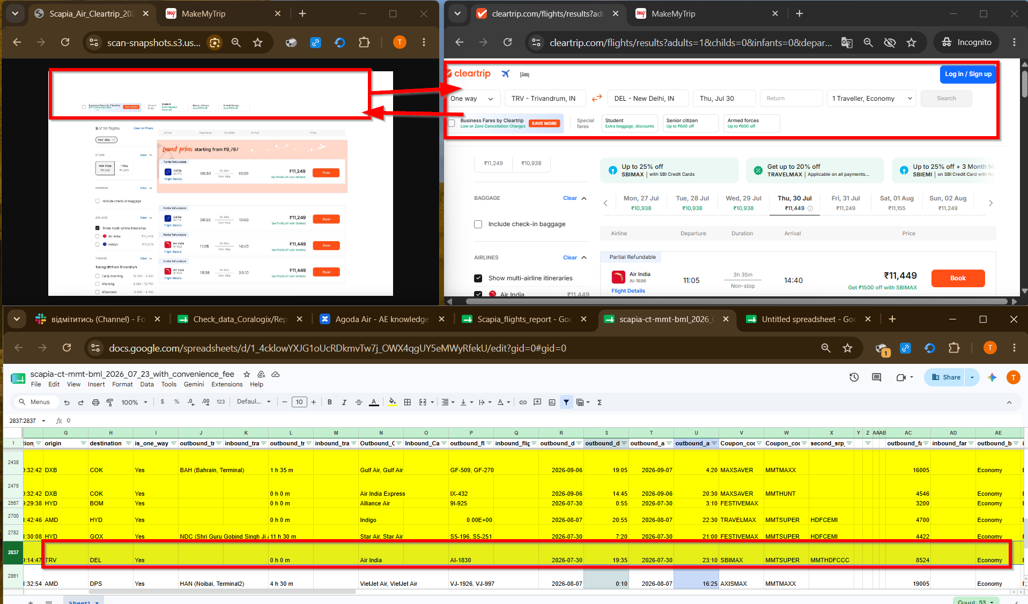The height and width of the screenshot is (604, 1028).
Task: Click the print icon in Sheets toolbar
Action: (x=95, y=402)
